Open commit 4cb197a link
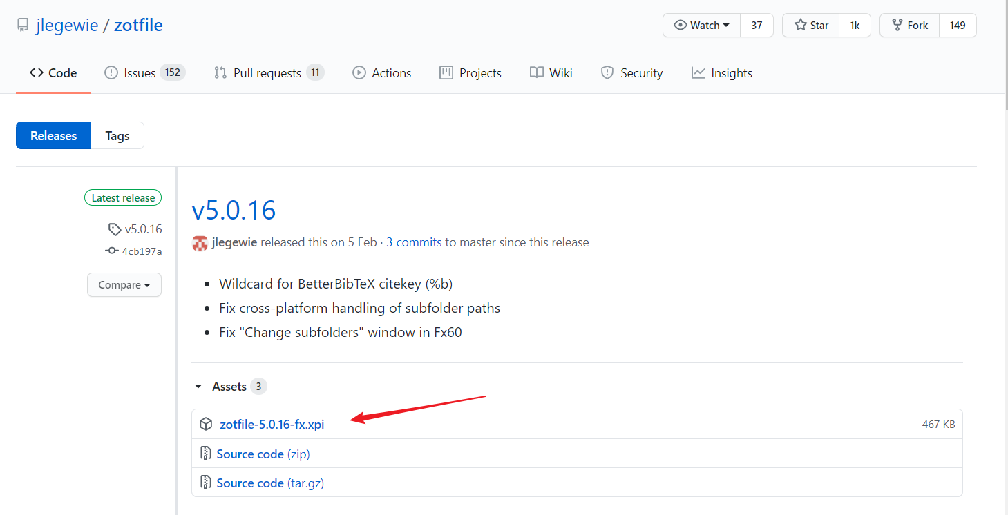The image size is (1008, 515). (134, 251)
